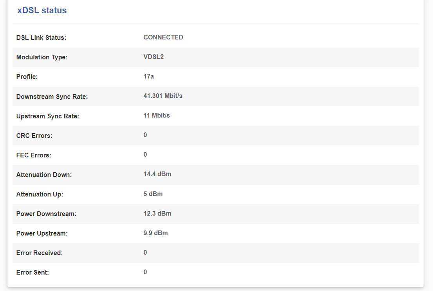Image resolution: width=433 pixels, height=291 pixels.
Task: Select the 12.3 dBm power value
Action: coord(157,213)
